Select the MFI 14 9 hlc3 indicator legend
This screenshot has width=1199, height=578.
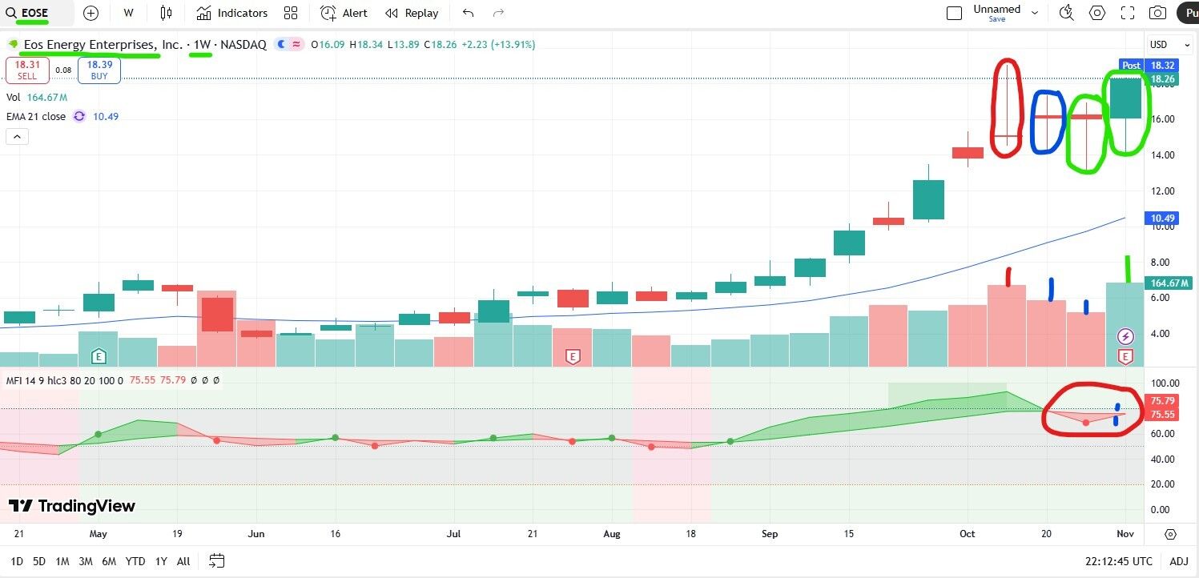click(65, 380)
